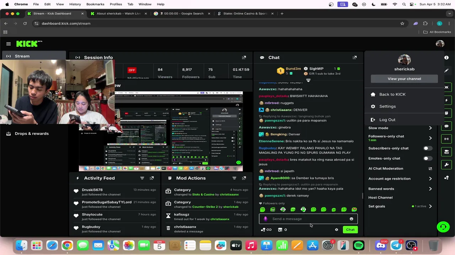Click the lightning bolt button in the right toolbar

(446, 100)
